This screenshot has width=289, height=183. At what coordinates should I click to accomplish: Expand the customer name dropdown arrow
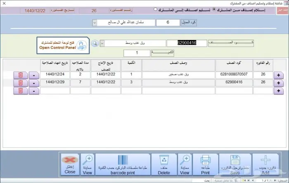[x=95, y=23]
